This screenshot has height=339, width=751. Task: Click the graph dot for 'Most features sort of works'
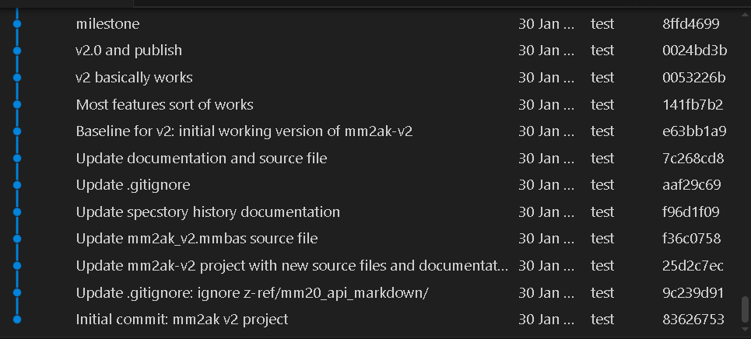point(17,105)
